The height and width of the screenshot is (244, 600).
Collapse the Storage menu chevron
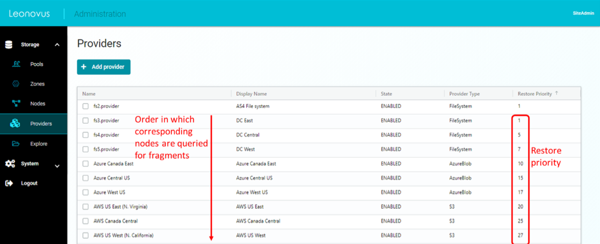[x=57, y=45]
